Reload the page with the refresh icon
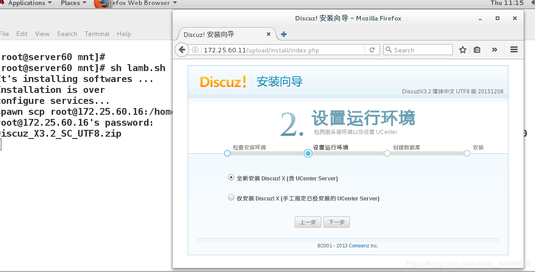This screenshot has width=535, height=272. click(x=372, y=50)
